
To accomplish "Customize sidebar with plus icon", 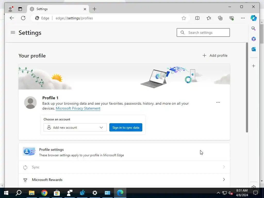I will click(x=254, y=66).
